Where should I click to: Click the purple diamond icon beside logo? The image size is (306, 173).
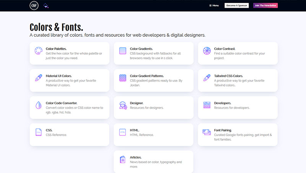(x=46, y=5)
